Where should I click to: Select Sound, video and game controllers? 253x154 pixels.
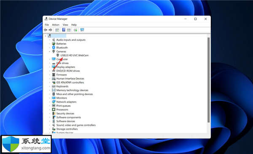76,125
